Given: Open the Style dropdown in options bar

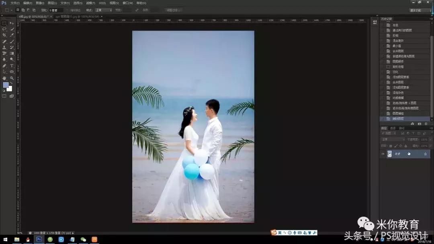Looking at the screenshot, I should (x=104, y=10).
